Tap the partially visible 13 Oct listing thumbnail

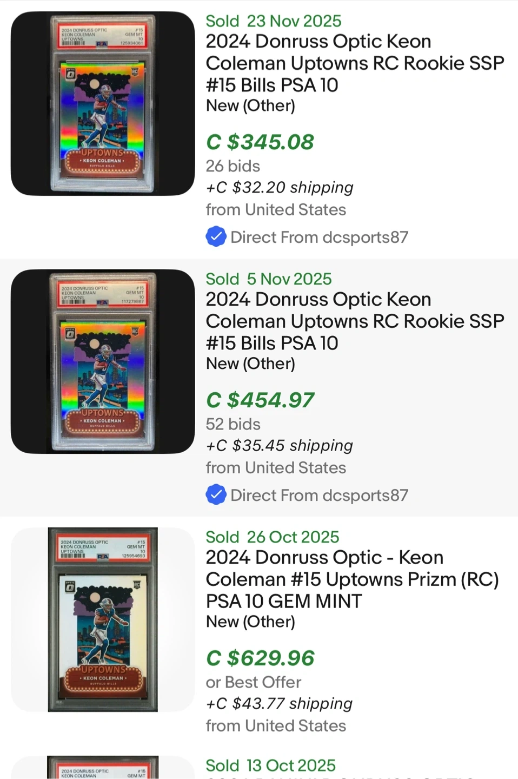click(103, 768)
